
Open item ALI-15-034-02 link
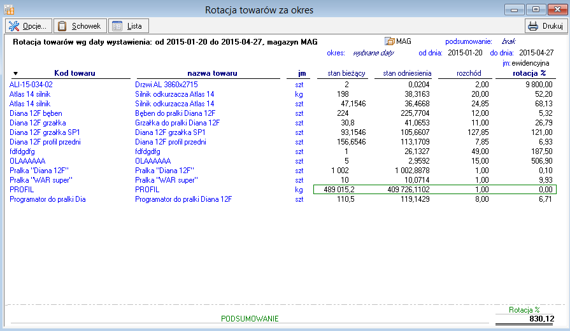coord(31,84)
